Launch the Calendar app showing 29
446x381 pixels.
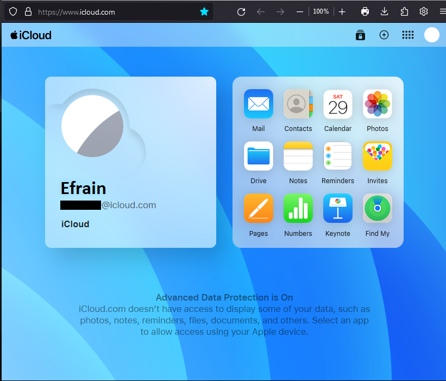[x=337, y=104]
